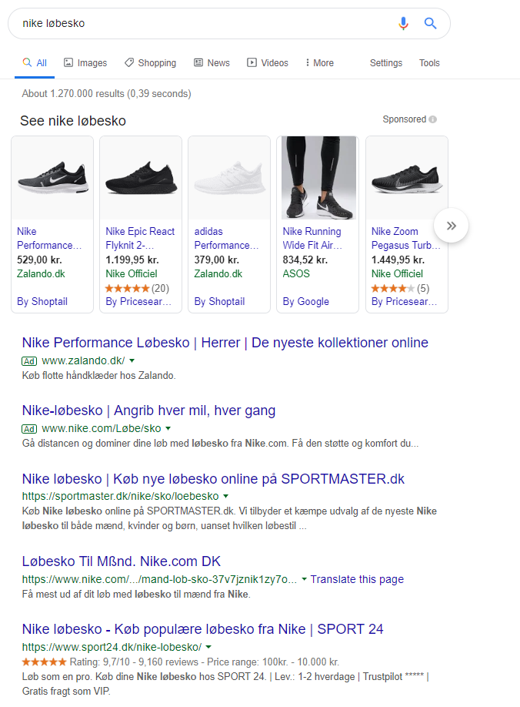Click price 1.449,95 kr.
520x707 pixels.
pos(398,260)
